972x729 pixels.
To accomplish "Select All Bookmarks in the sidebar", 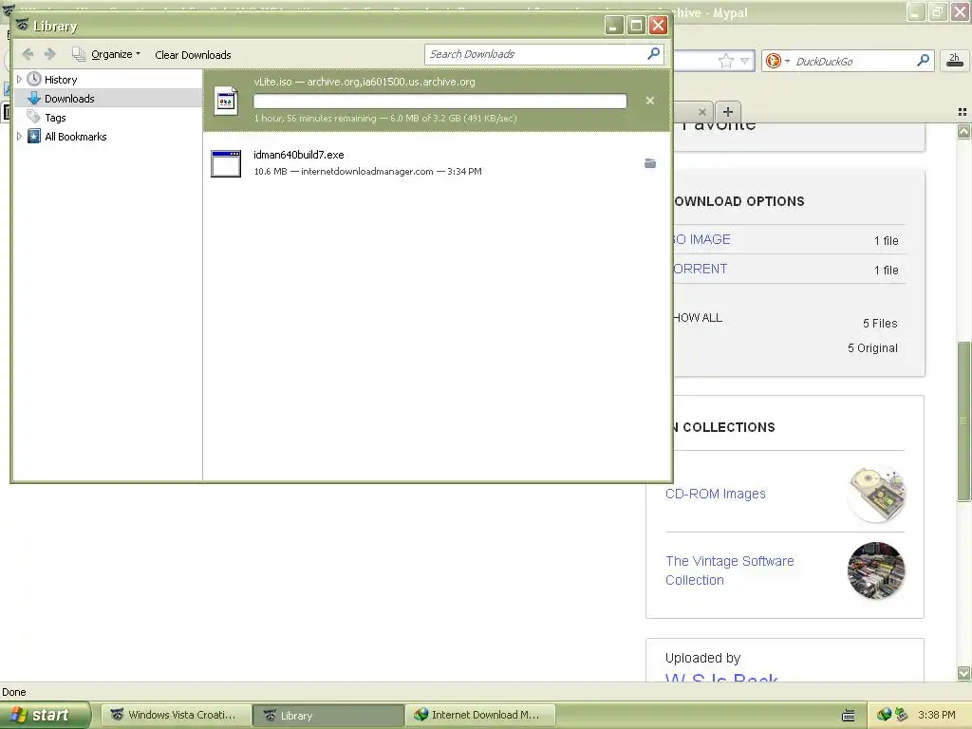I will pos(76,137).
